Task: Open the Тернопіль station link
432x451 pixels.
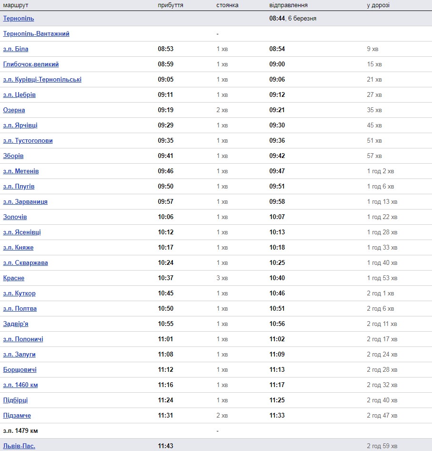Action: point(19,19)
